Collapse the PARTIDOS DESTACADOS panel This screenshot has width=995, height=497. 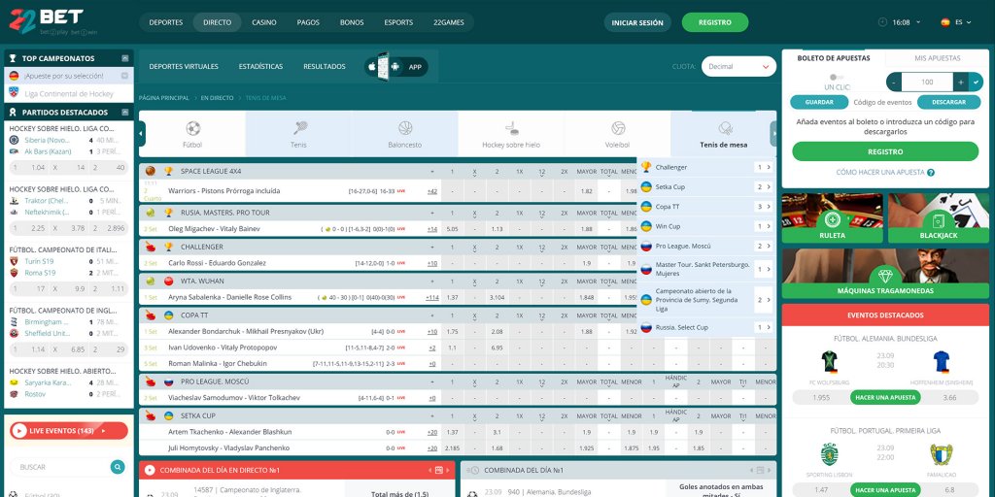coord(125,113)
